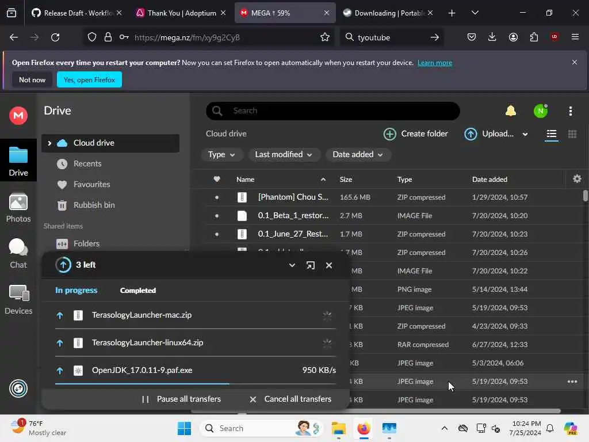Open the Photos section in sidebar
Screen dimensions: 589x442
click(x=18, y=207)
